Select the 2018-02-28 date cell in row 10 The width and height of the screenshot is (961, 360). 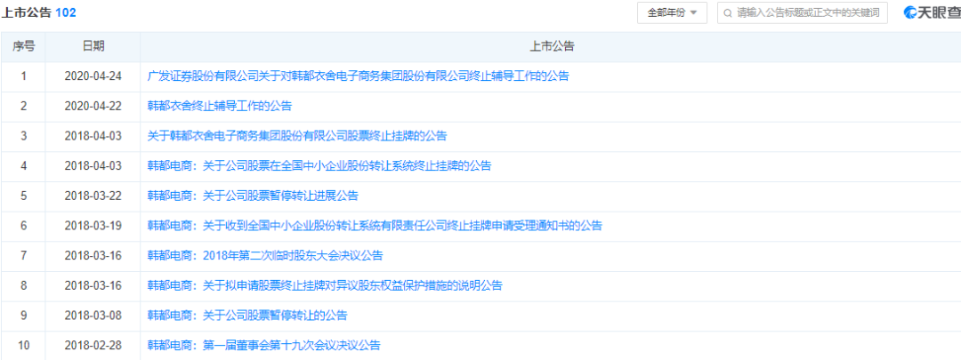click(93, 345)
